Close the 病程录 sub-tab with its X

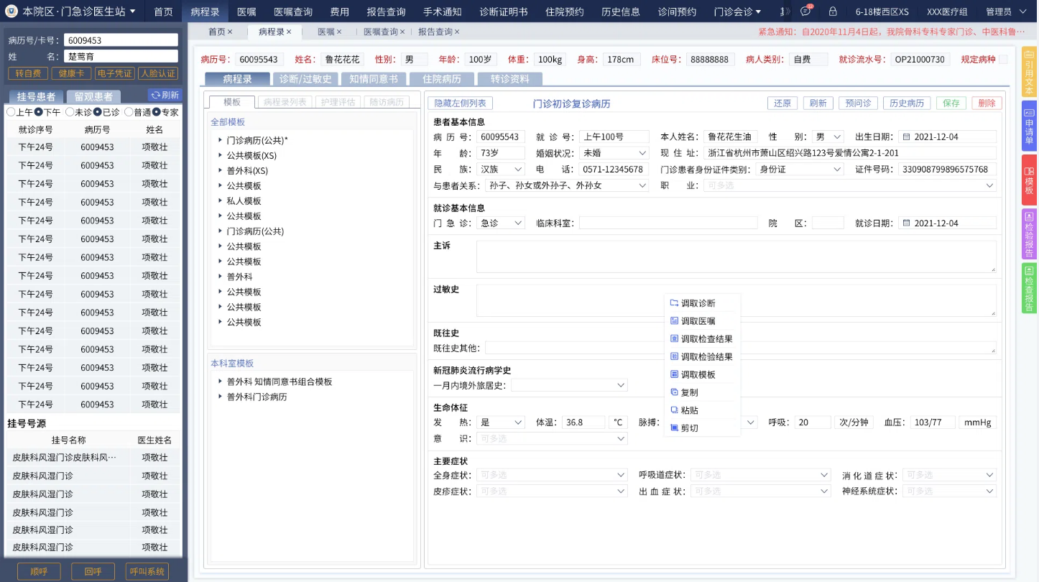289,32
